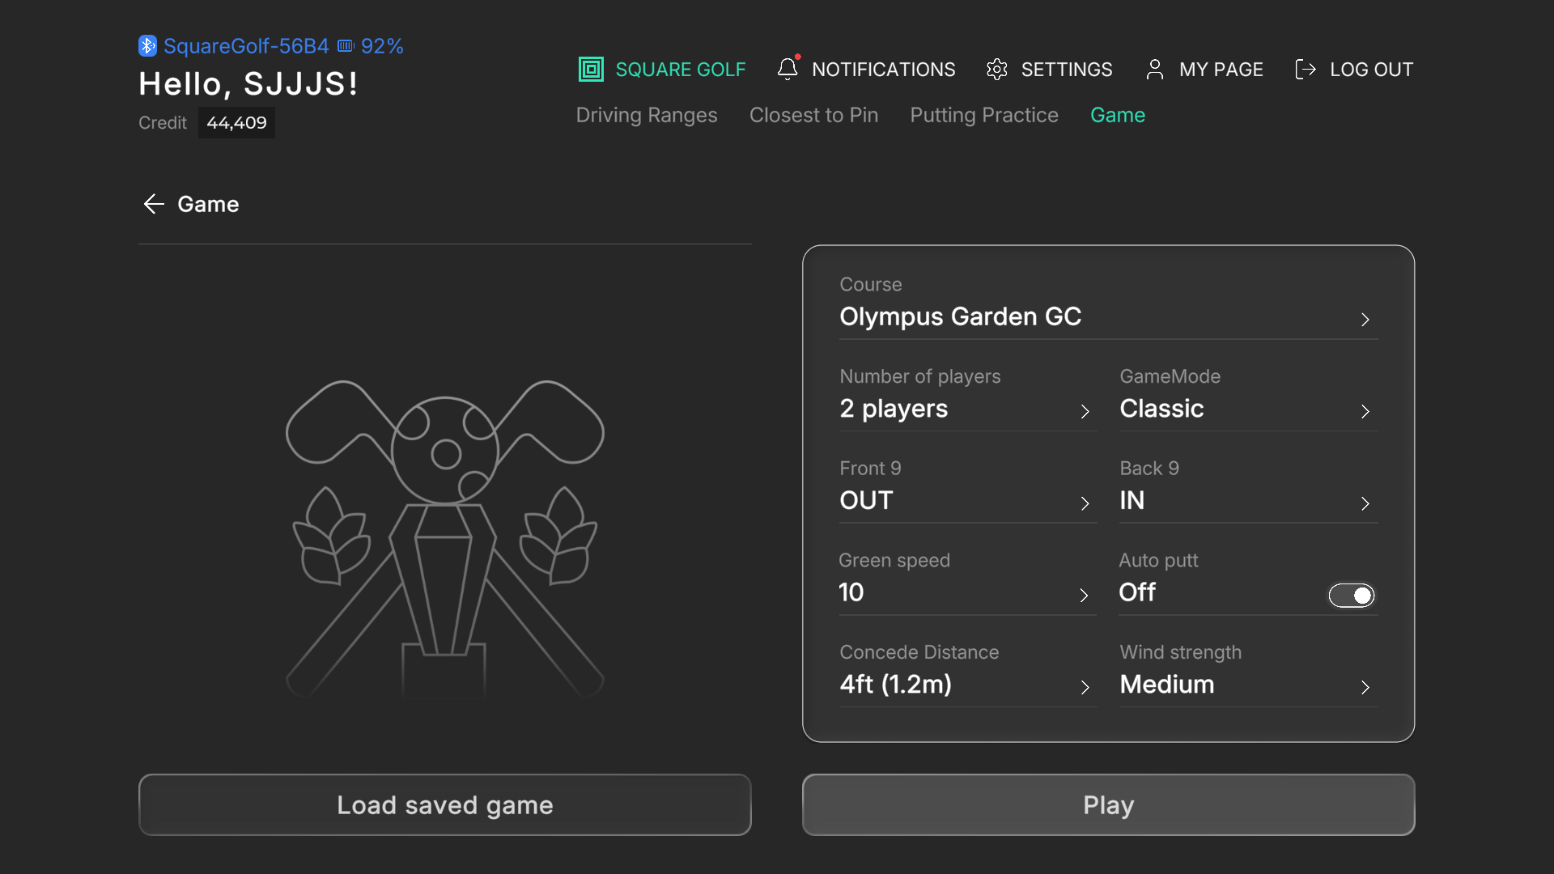Click the Square Golf logo icon
1554x874 pixels.
click(591, 70)
